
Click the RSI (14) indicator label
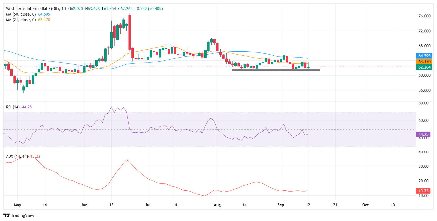[13, 107]
